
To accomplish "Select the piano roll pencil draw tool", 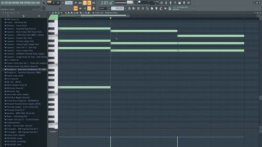I will click(x=66, y=13).
